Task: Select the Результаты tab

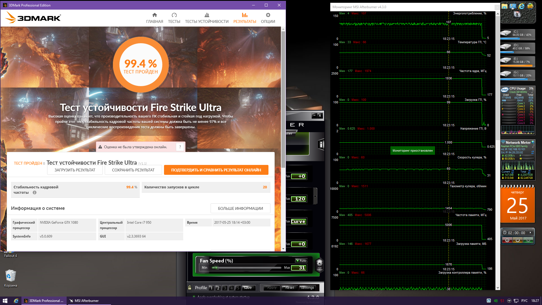Action: tap(244, 18)
